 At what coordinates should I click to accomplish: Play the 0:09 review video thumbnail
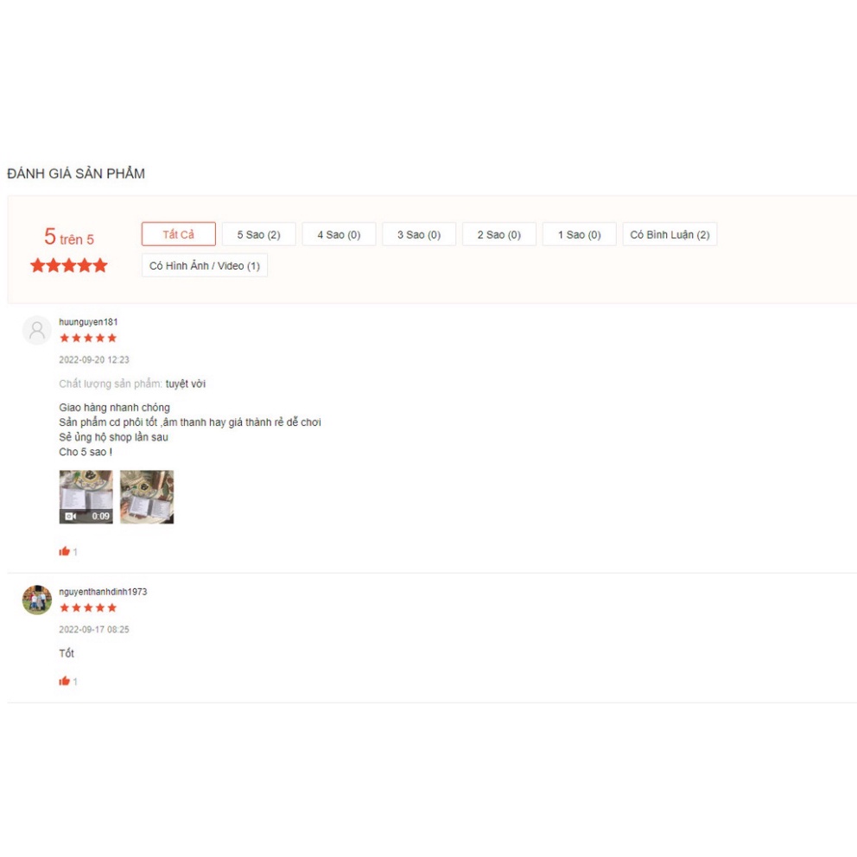86,497
